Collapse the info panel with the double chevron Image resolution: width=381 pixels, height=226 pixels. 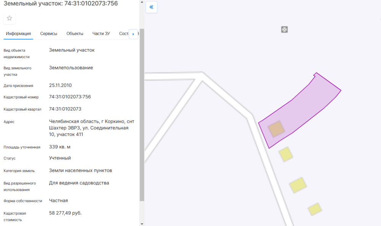[x=151, y=7]
